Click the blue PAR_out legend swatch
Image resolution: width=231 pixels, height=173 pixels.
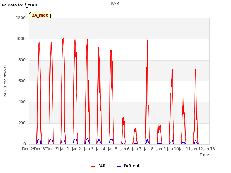coord(119,167)
